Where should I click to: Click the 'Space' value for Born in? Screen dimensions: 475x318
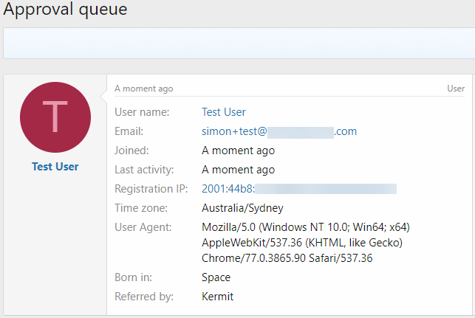[x=216, y=277]
